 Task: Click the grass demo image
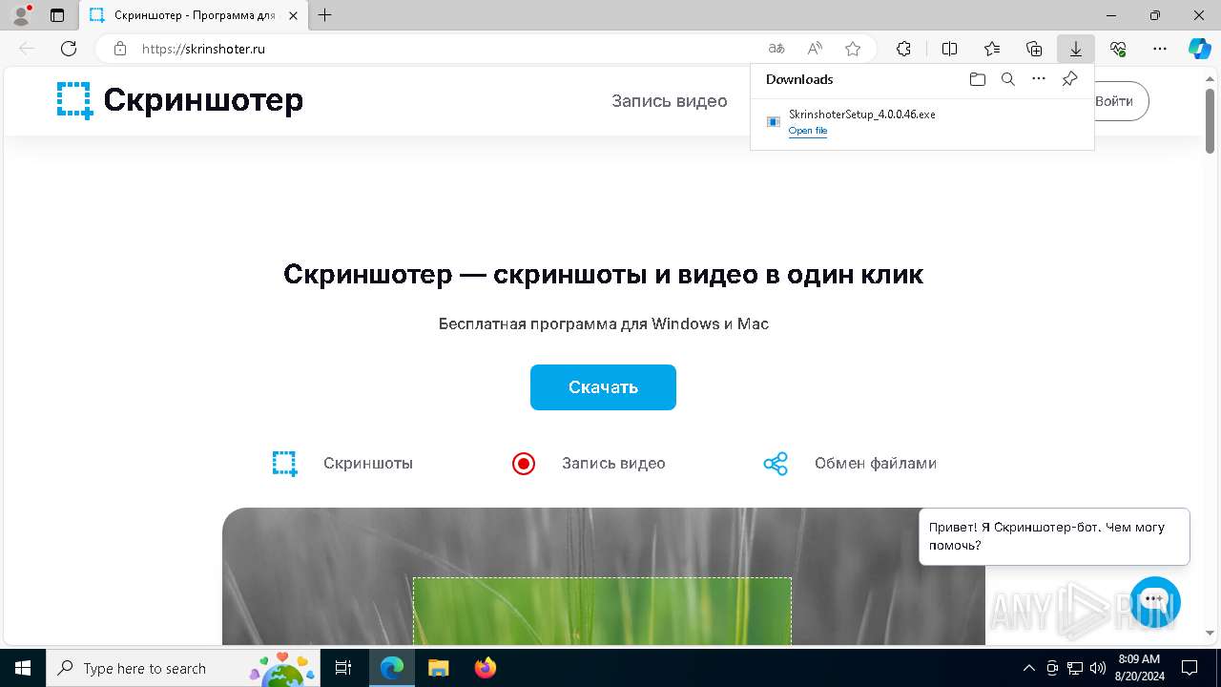(603, 576)
